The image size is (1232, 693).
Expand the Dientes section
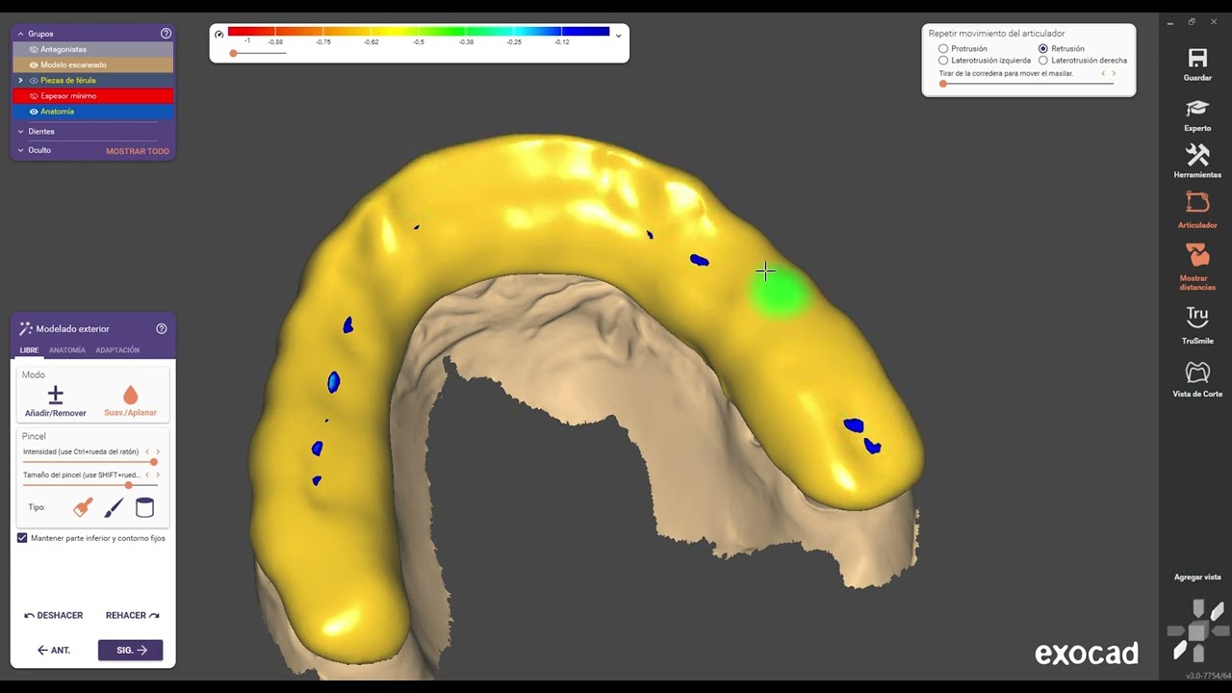(x=20, y=132)
